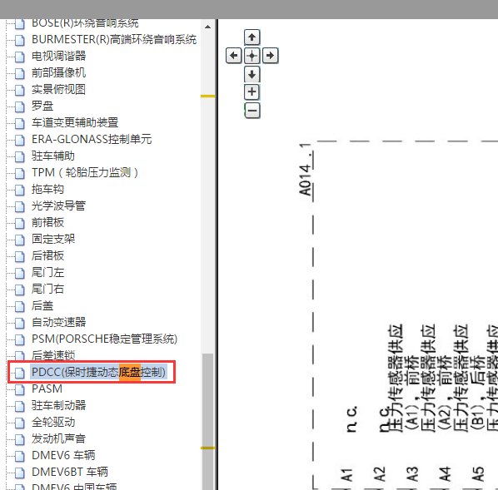Image resolution: width=498 pixels, height=490 pixels.
Task: Open the DMEV6 车辆 entry
Action: coord(63,455)
